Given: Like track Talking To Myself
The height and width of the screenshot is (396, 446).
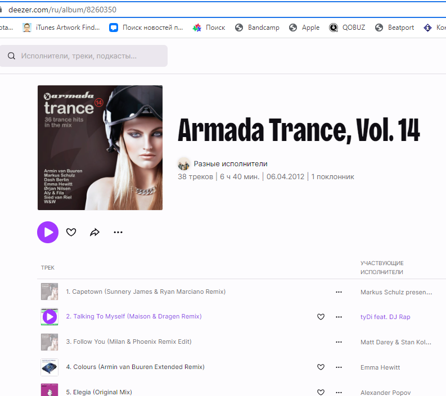Looking at the screenshot, I should tap(321, 317).
